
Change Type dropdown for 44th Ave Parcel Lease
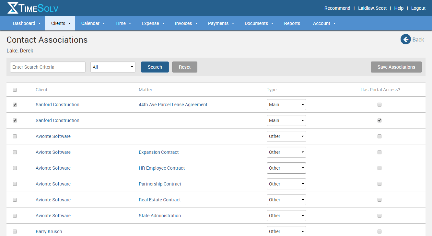coord(286,105)
